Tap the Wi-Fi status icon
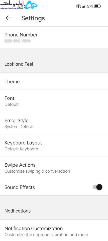Image resolution: width=108 pixels, height=241 pixels. [x=78, y=6]
